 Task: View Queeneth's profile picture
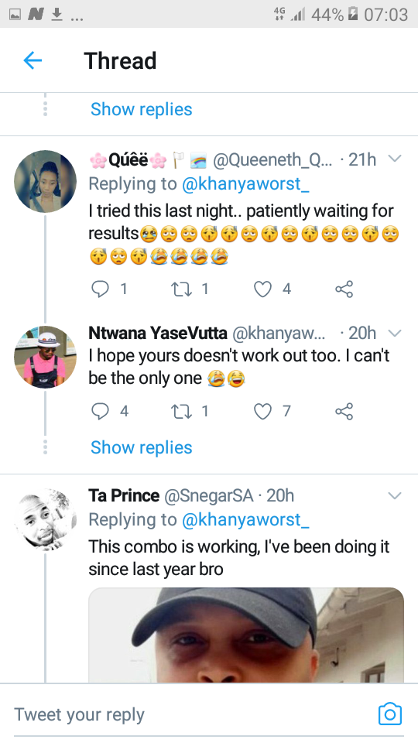tap(45, 181)
